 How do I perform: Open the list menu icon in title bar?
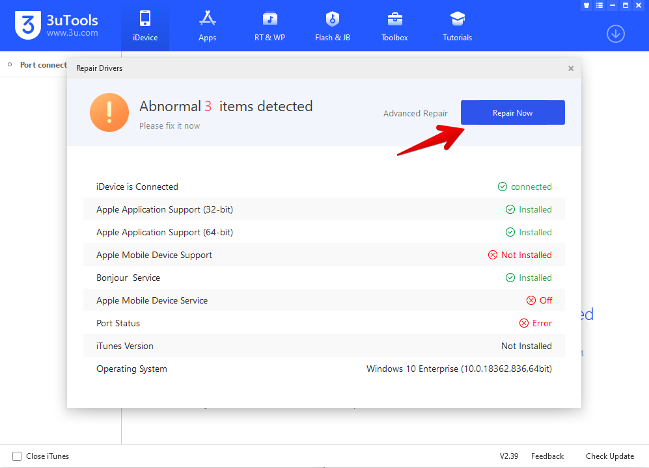tap(600, 5)
